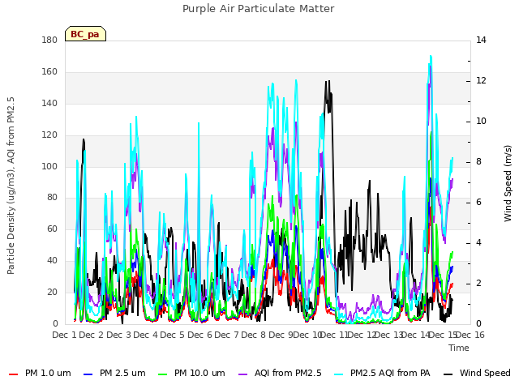Click the Dec 5 x-axis tick label

tap(173, 335)
